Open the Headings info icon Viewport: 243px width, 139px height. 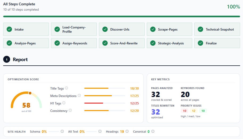coord(127,131)
